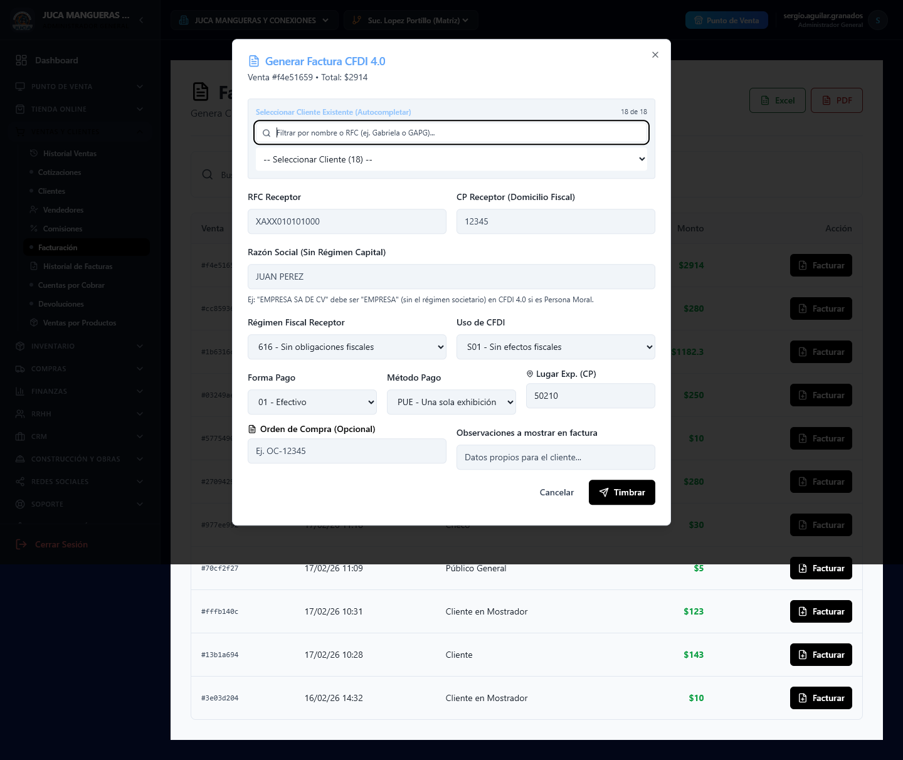This screenshot has height=760, width=903.
Task: Focus the client filter search field
Action: [451, 132]
